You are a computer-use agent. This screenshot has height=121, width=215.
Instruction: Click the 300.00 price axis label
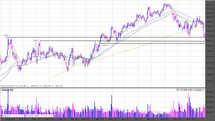point(210,41)
